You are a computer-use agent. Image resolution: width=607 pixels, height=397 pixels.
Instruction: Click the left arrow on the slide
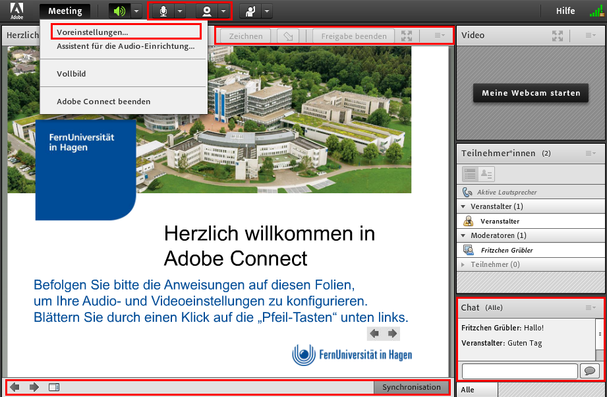click(374, 334)
